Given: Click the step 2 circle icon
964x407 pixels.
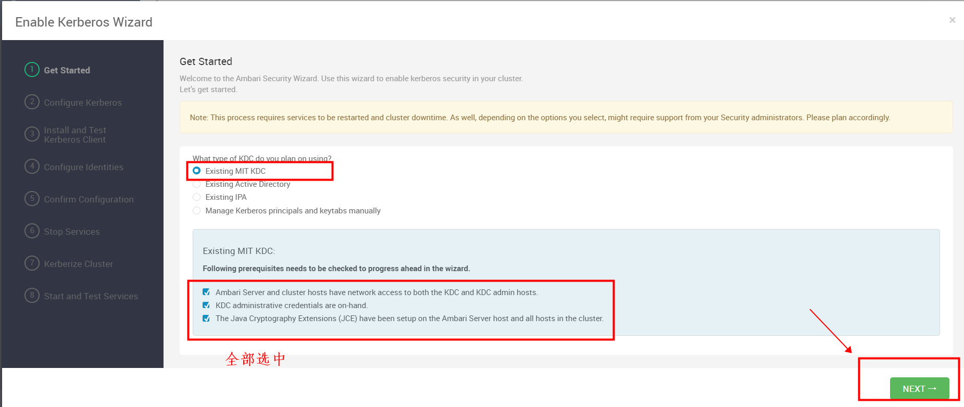Looking at the screenshot, I should (32, 101).
